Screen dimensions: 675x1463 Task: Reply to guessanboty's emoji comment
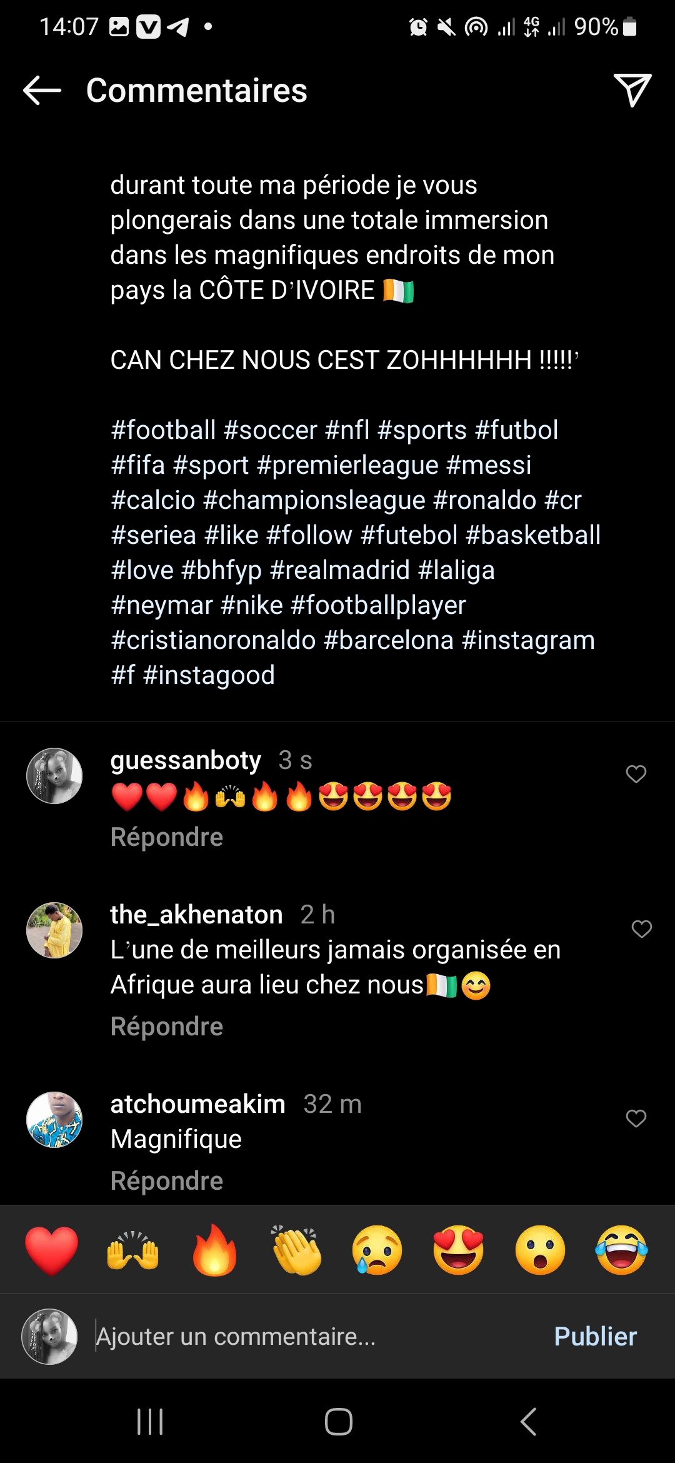coord(167,837)
